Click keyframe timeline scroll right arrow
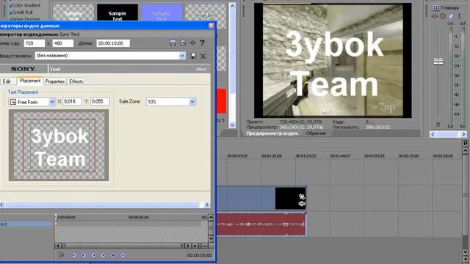Screen dimensions: 470x264 click(188, 246)
